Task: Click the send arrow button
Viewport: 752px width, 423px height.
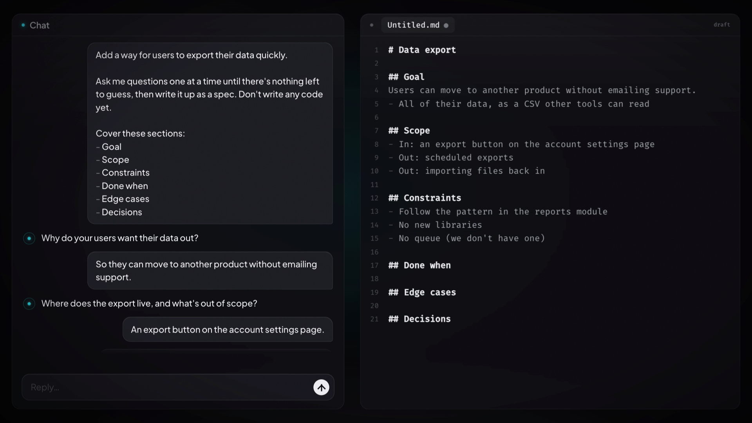Action: [321, 387]
